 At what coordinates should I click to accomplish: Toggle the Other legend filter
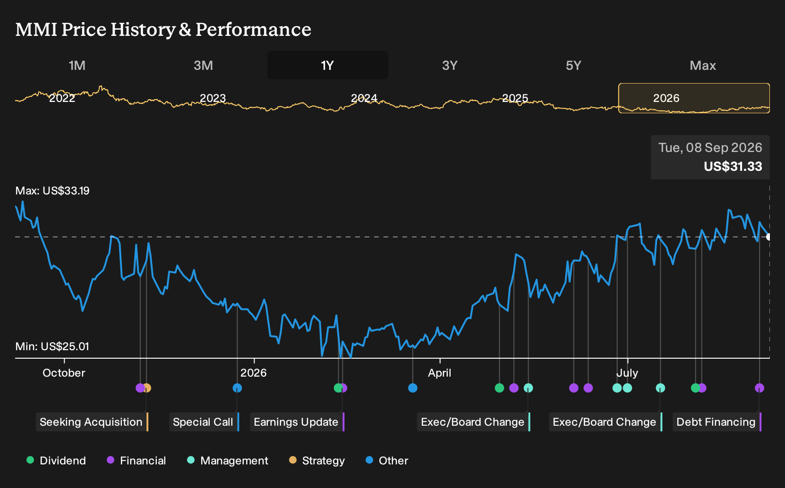[387, 461]
